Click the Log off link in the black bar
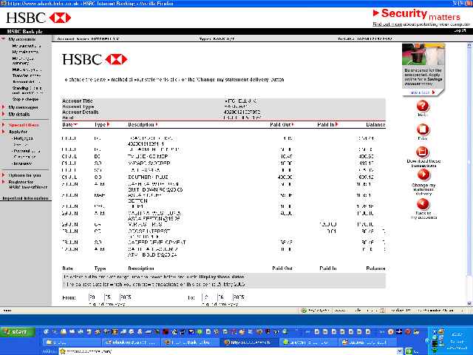 point(460,31)
